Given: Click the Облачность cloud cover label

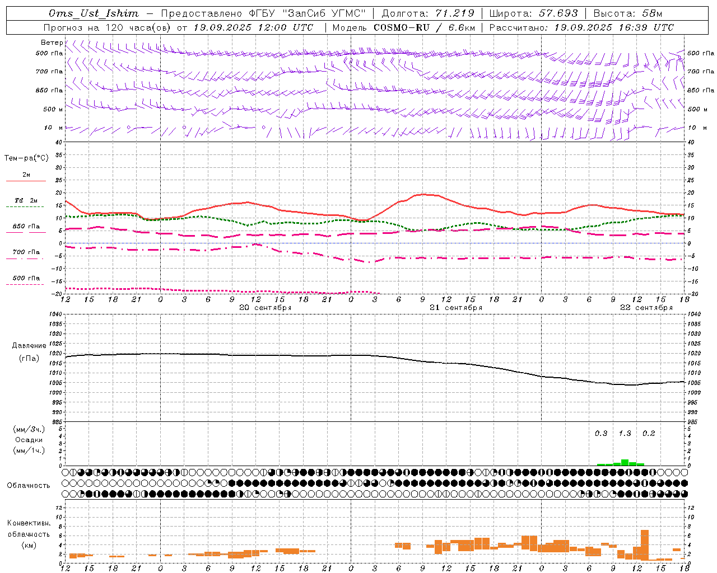Looking at the screenshot, I should tap(29, 486).
